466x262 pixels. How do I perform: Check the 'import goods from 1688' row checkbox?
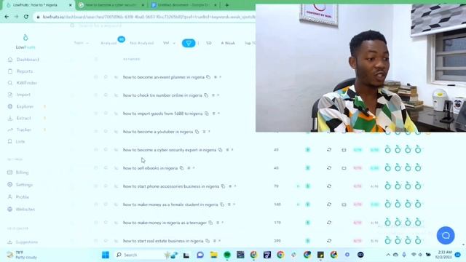click(95, 114)
